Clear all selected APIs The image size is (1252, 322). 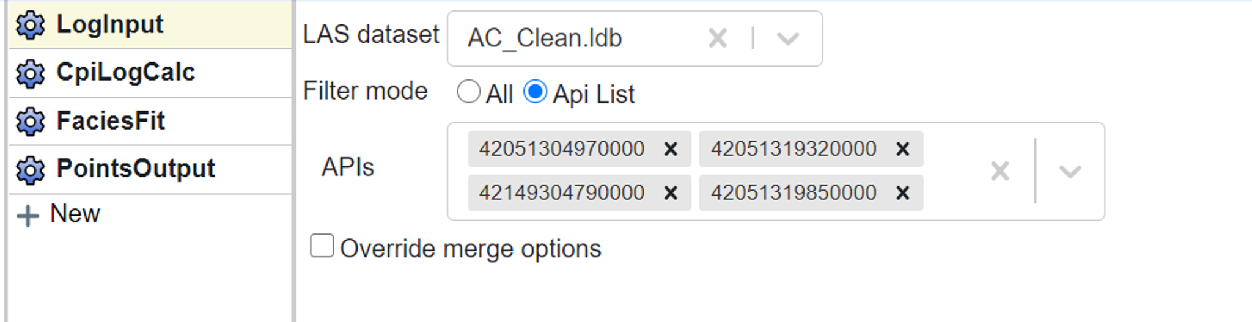pos(1000,171)
